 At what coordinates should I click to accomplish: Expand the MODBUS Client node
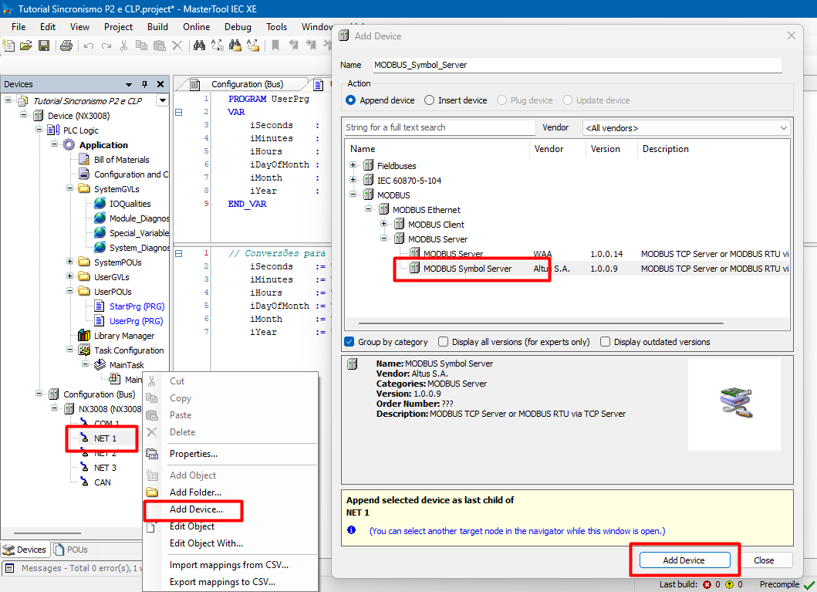point(384,224)
